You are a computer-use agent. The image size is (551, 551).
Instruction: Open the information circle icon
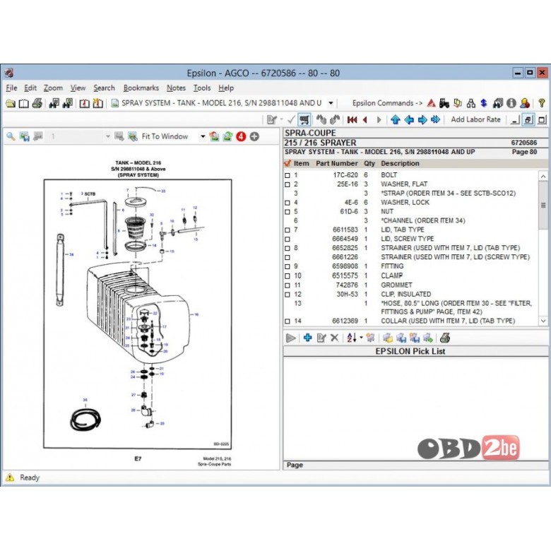pos(511,103)
